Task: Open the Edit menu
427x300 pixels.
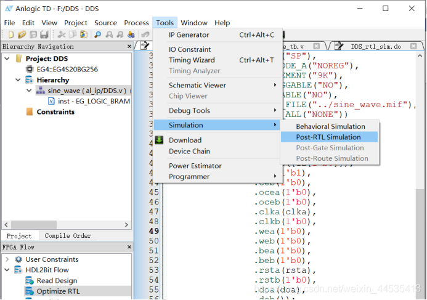Action: (x=28, y=23)
